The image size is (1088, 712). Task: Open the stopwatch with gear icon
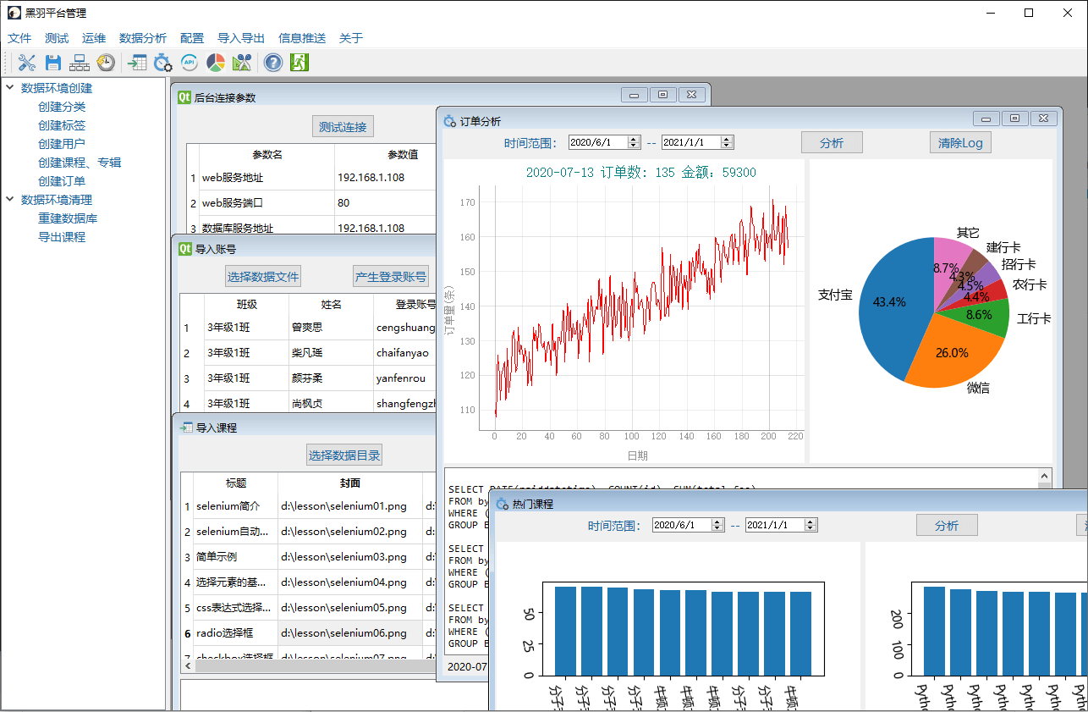coord(163,62)
